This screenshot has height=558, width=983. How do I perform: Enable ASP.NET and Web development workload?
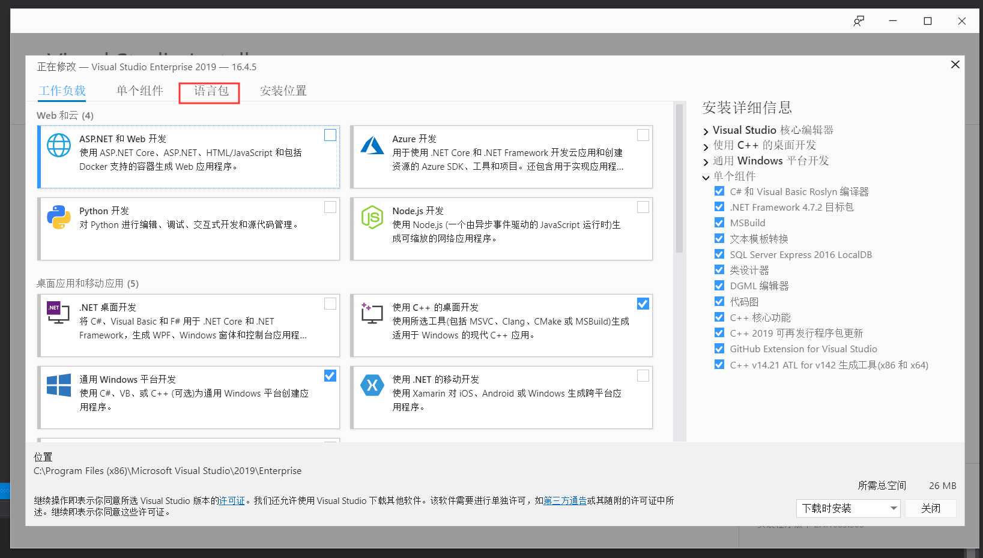pyautogui.click(x=330, y=135)
